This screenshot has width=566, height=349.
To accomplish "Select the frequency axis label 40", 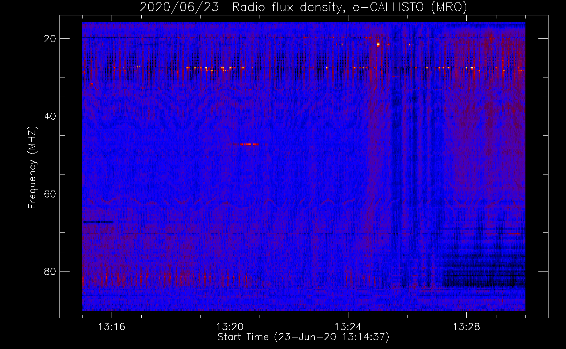I will (50, 116).
